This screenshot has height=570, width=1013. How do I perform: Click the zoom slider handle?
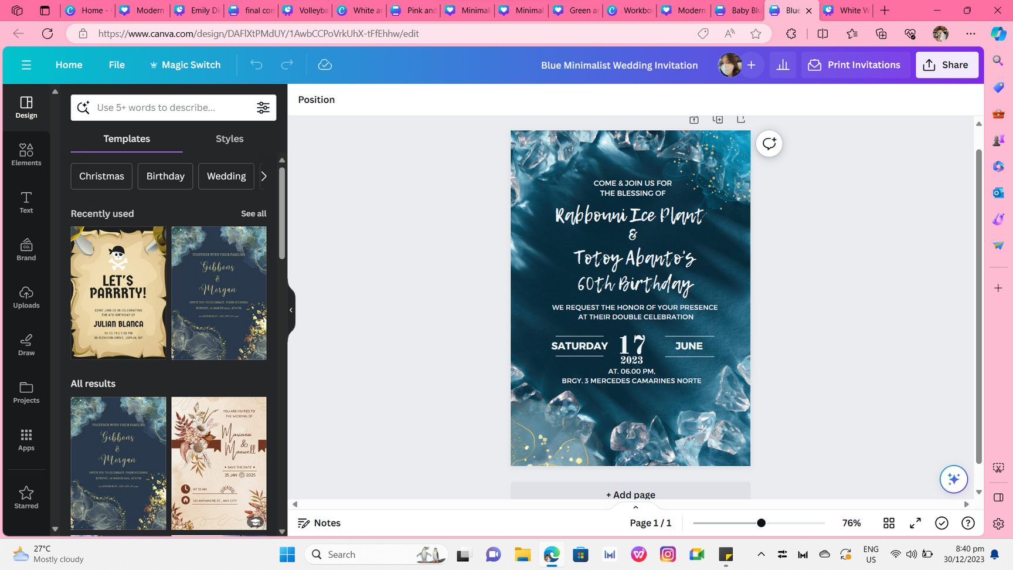pos(761,523)
